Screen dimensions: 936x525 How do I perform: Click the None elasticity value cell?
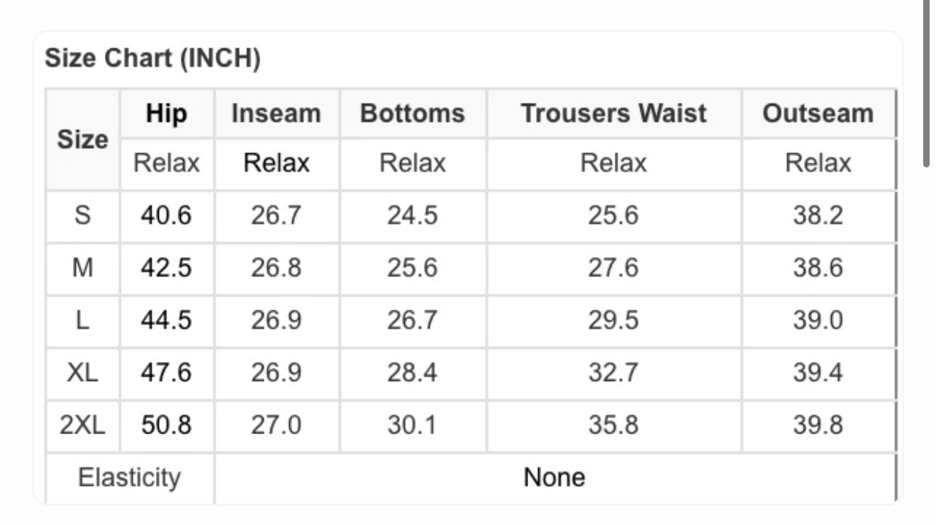(555, 477)
